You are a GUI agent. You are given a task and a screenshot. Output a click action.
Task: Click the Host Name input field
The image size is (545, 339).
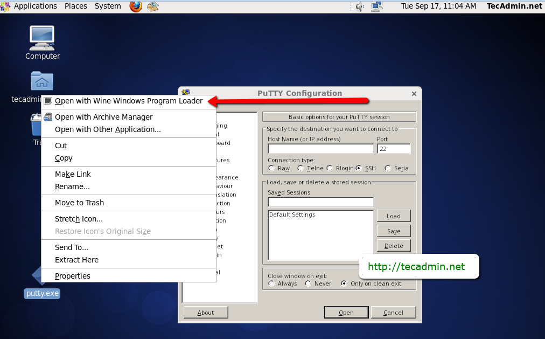point(321,149)
